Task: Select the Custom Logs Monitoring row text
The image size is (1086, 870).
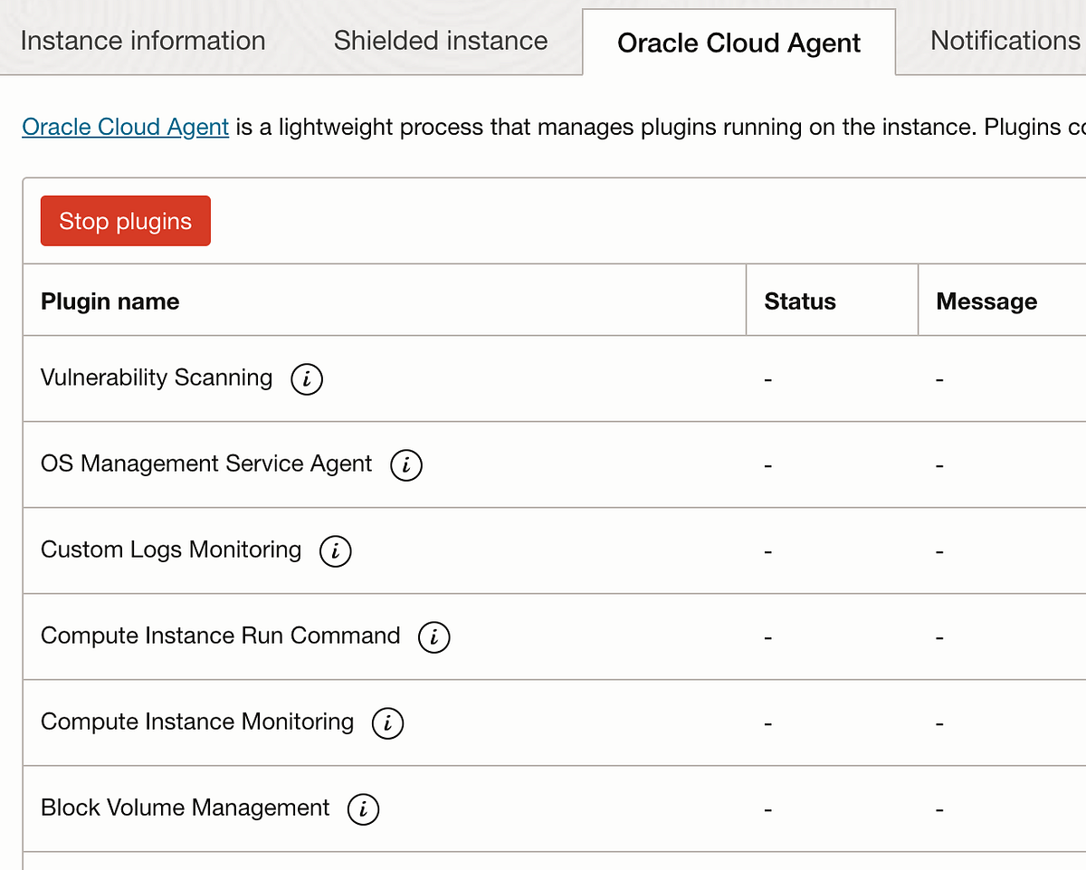Action: pyautogui.click(x=171, y=550)
